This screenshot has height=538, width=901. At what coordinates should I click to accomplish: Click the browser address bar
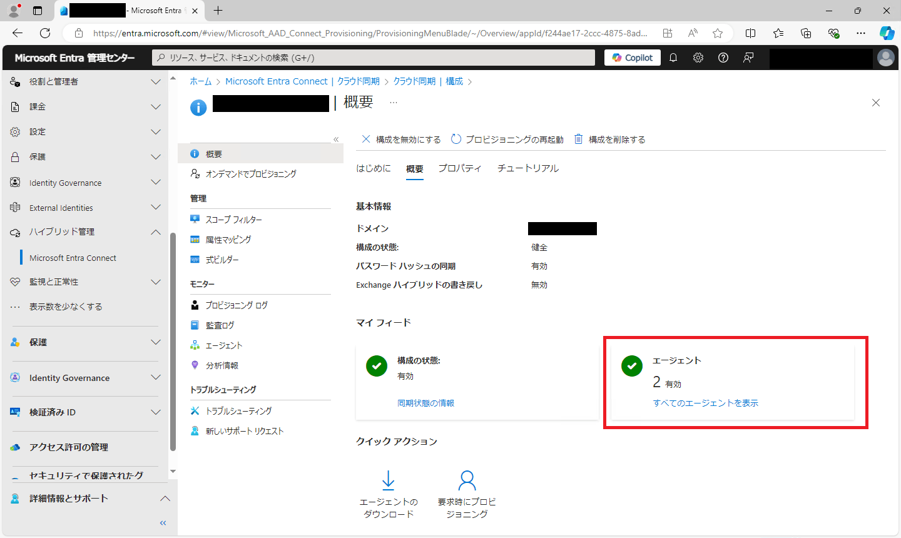click(369, 33)
